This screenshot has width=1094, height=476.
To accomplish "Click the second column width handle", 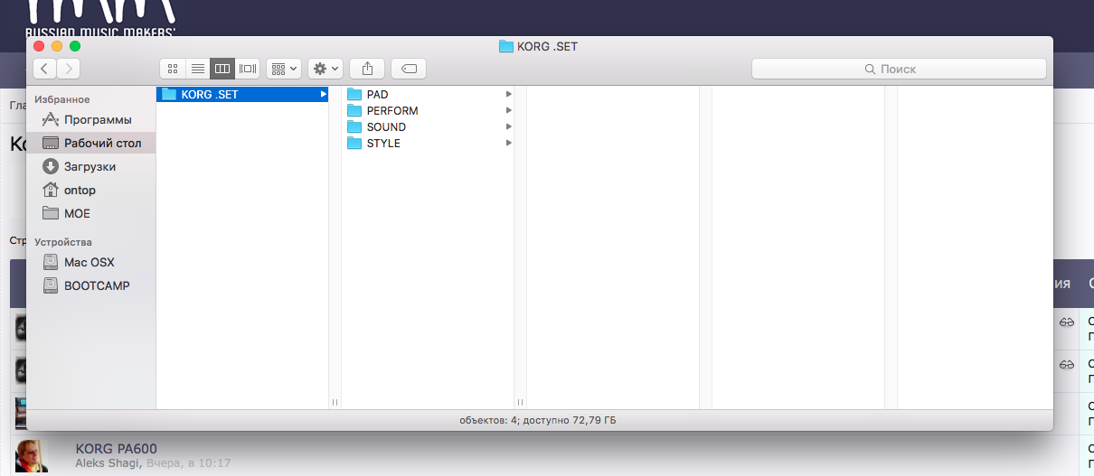I will (520, 402).
